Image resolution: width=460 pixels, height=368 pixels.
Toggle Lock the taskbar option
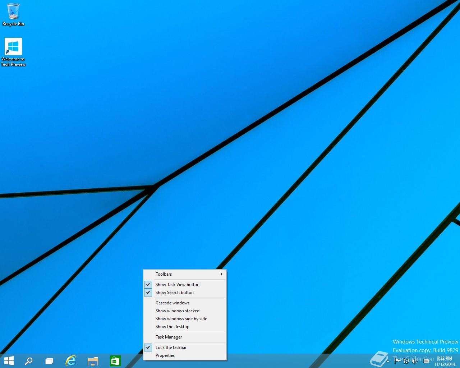point(185,348)
